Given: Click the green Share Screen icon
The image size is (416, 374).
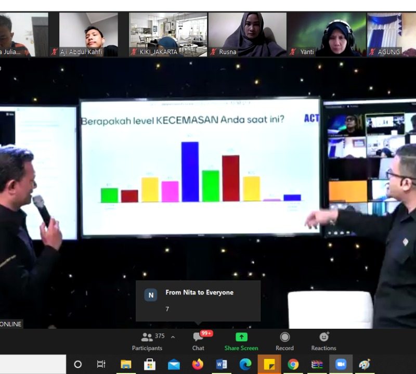Looking at the screenshot, I should [241, 341].
